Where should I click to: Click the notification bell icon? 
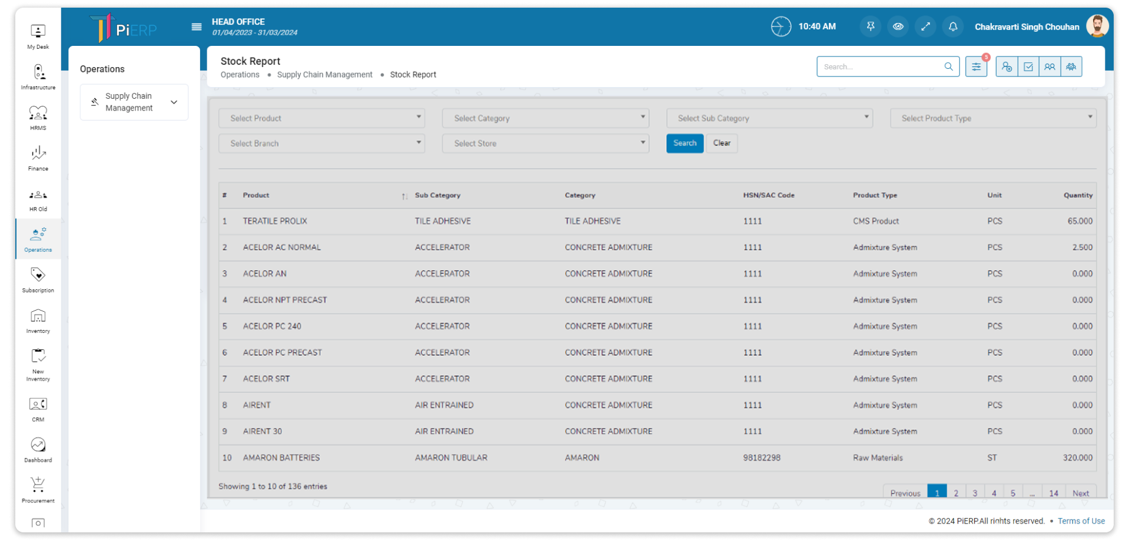click(x=953, y=26)
